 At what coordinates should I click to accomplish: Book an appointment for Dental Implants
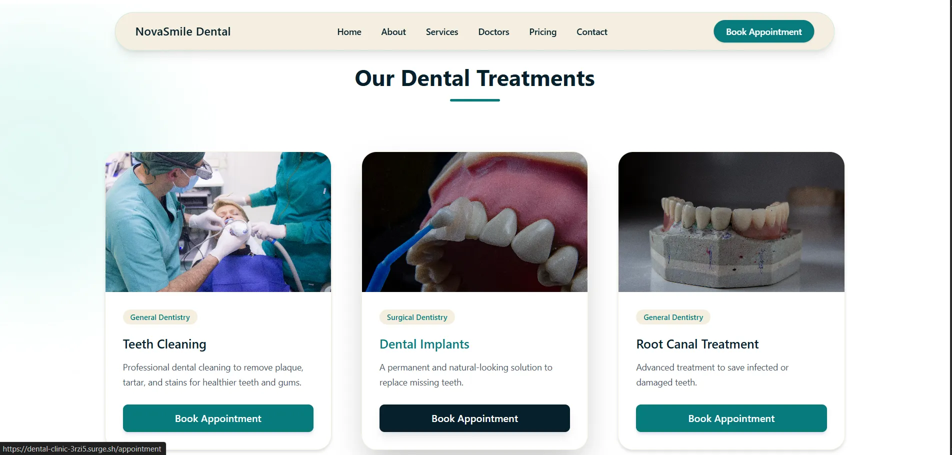click(474, 418)
